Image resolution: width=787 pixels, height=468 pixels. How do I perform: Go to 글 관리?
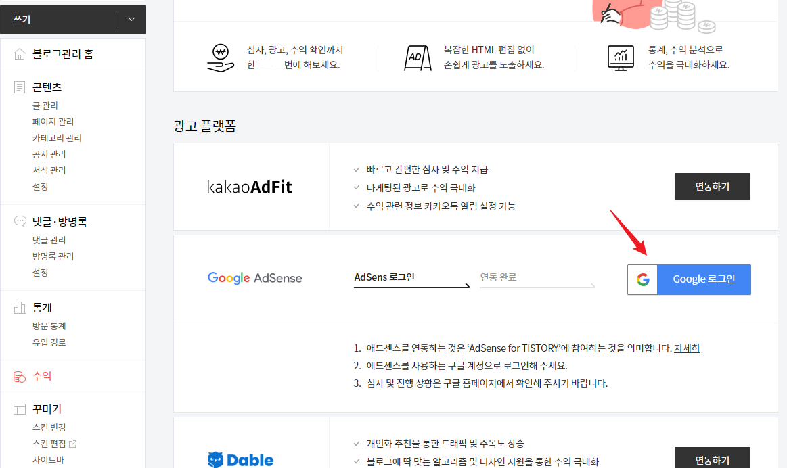pyautogui.click(x=45, y=106)
